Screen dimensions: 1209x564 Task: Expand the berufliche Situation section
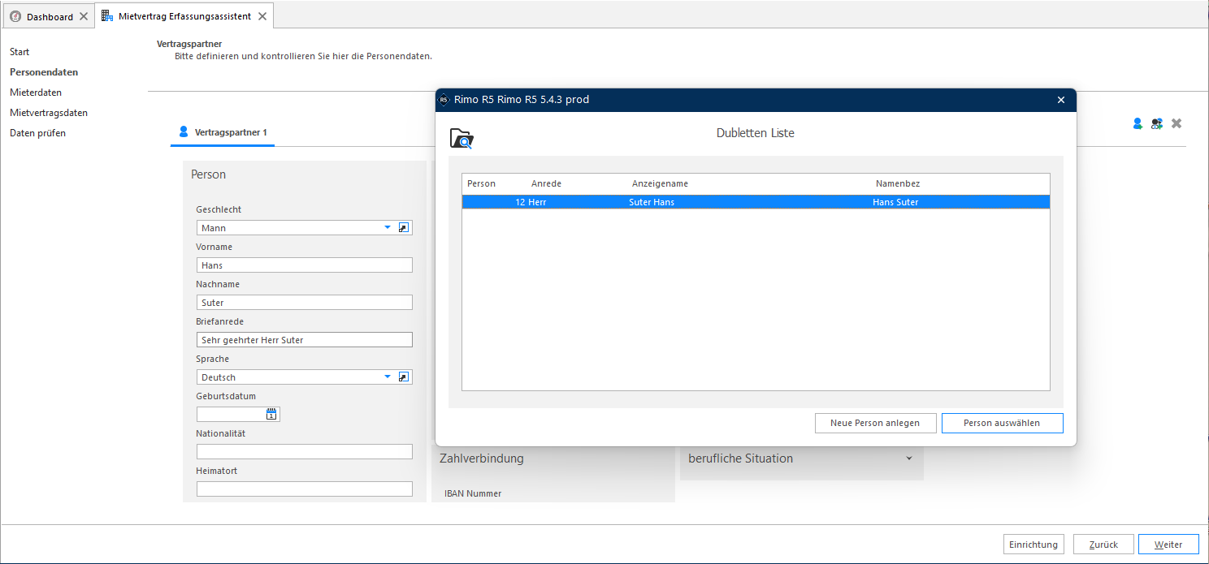[x=908, y=459]
